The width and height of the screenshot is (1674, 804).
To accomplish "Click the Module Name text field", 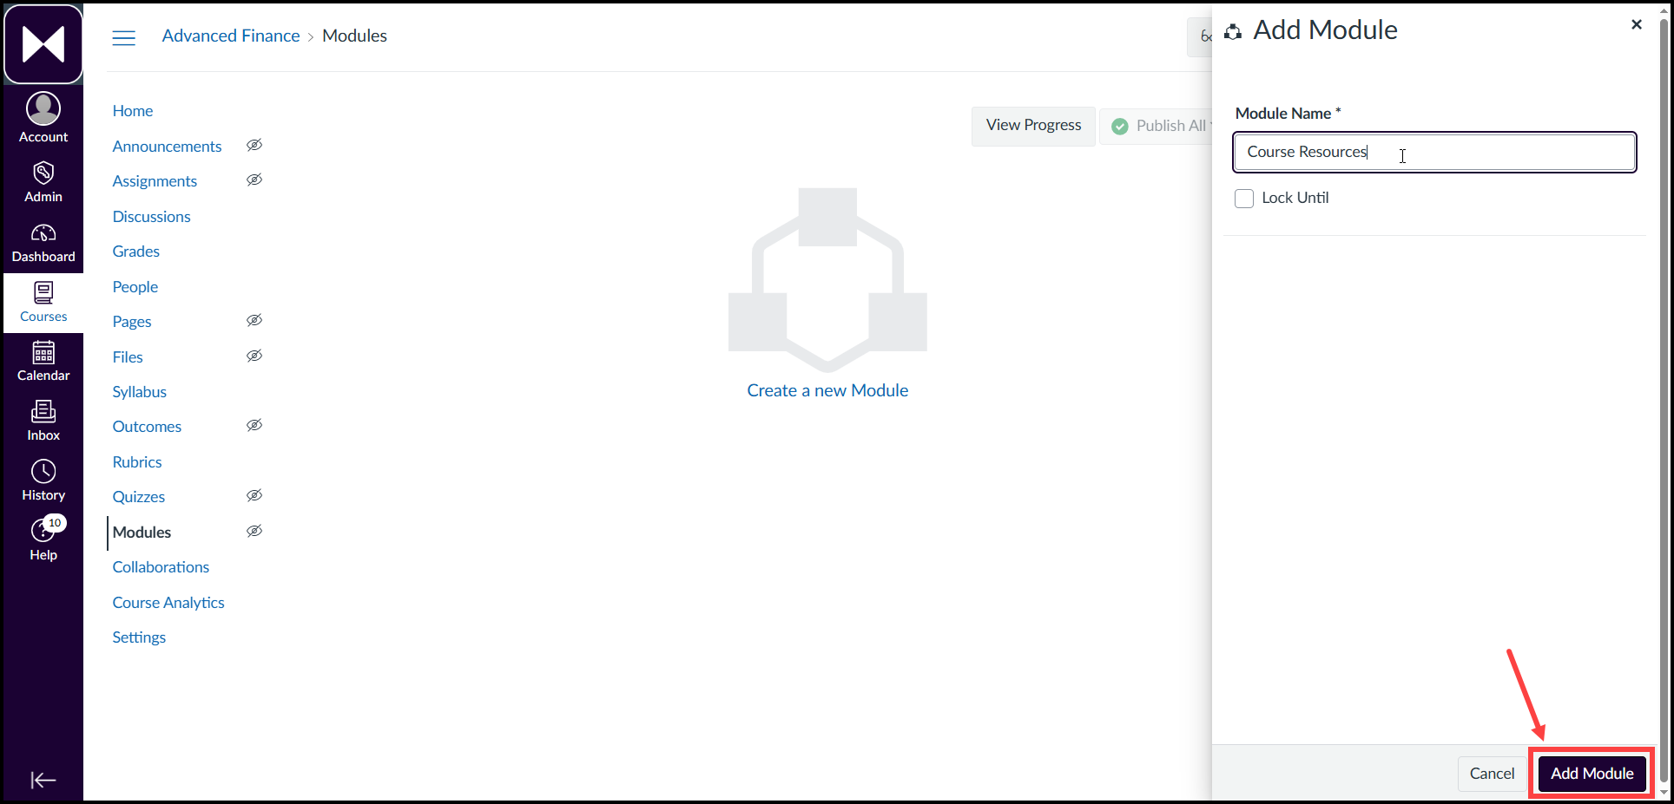I will coord(1434,153).
